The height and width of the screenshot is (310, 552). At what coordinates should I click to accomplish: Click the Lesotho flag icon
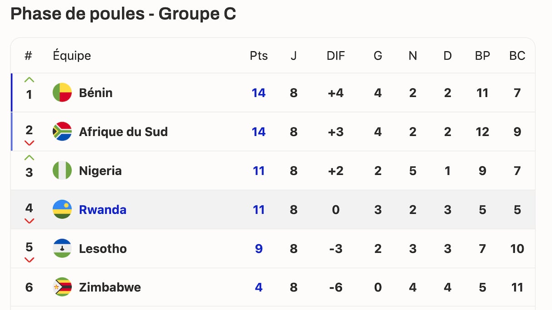tap(62, 248)
